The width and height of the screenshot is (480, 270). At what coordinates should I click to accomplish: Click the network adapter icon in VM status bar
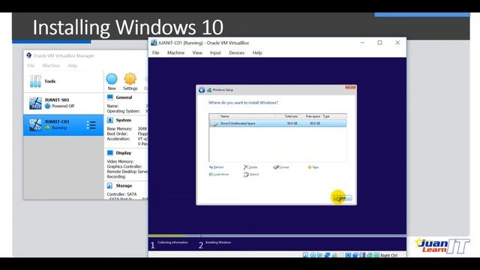(327, 255)
